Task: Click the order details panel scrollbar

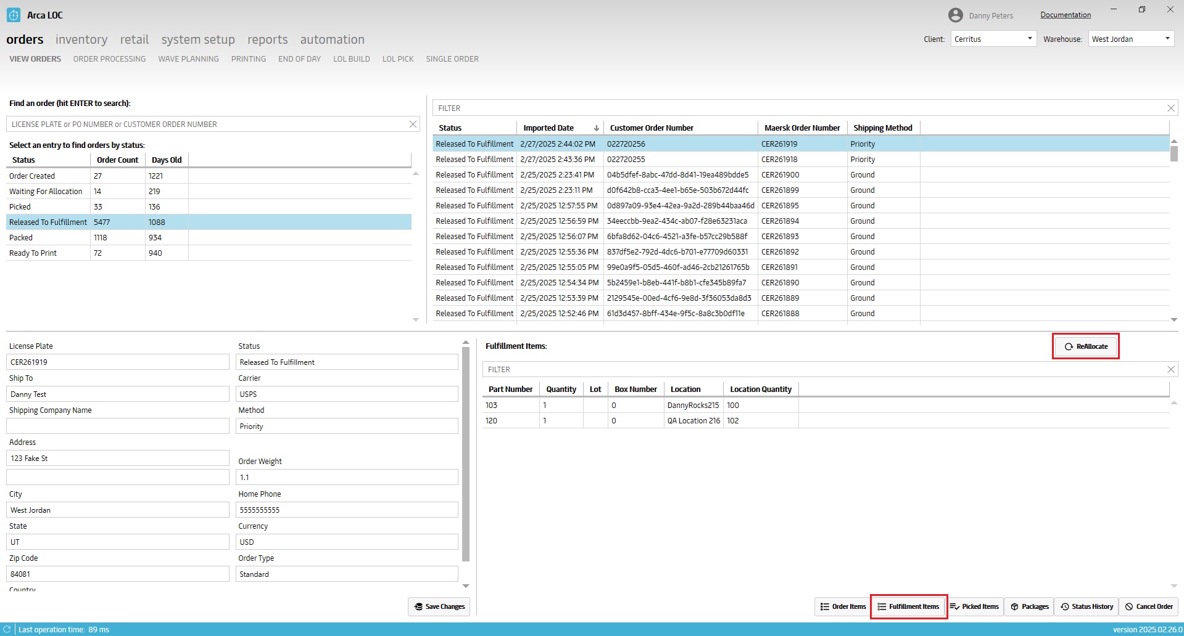Action: [466, 454]
